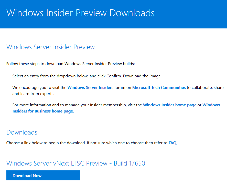Open the Windows Server Insiders forum link
The image size is (227, 185).
[90, 88]
